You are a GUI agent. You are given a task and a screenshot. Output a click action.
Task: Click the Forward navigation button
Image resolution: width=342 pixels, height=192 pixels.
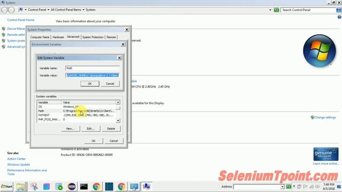tap(11, 10)
